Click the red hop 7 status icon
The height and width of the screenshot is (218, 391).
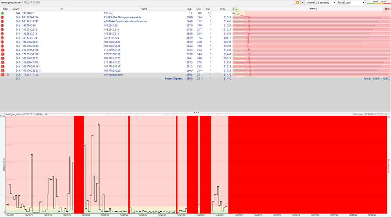(x=2, y=38)
